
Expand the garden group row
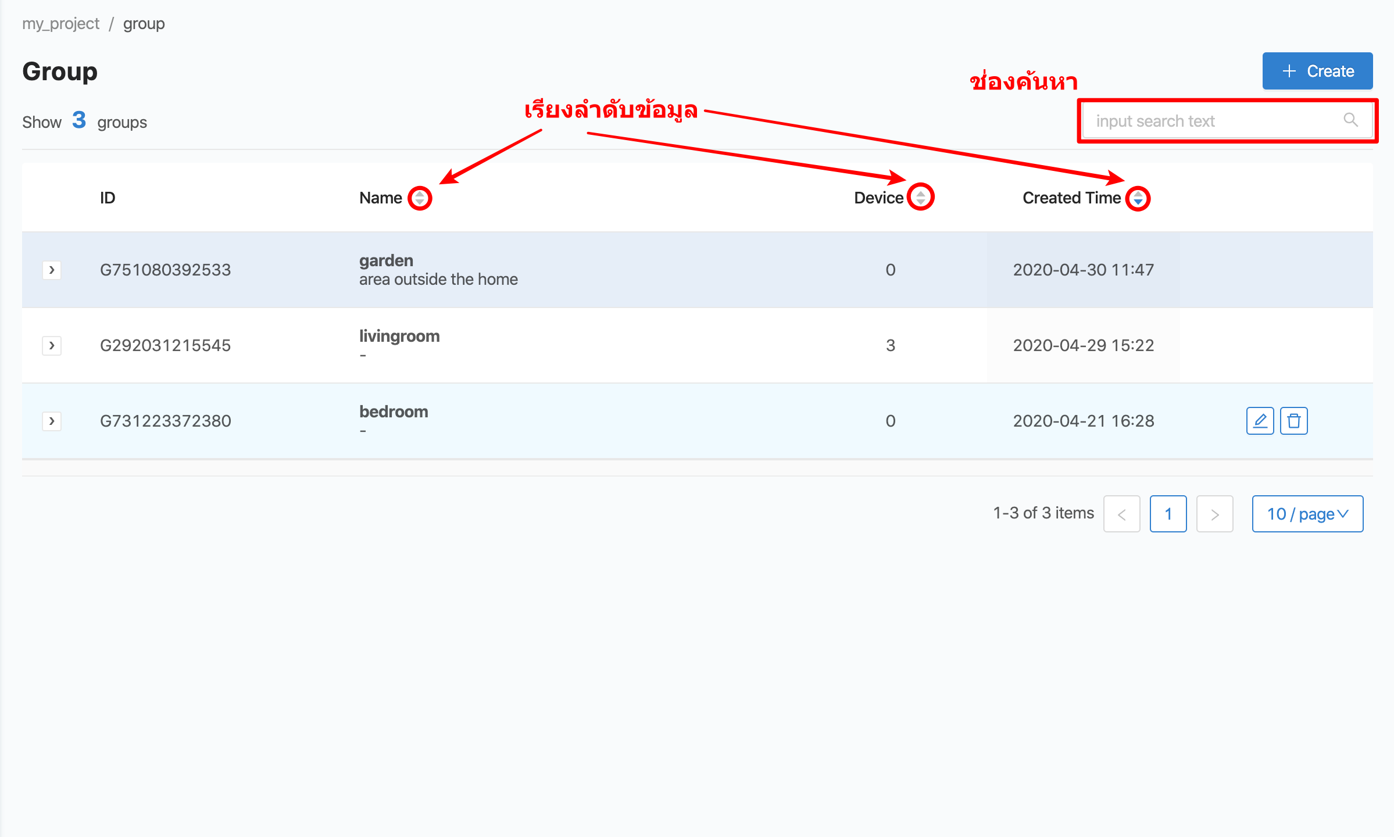51,269
